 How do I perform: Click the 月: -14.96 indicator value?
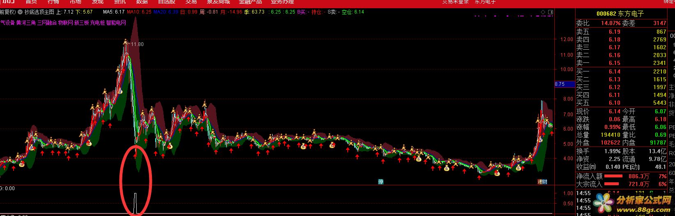click(x=231, y=12)
